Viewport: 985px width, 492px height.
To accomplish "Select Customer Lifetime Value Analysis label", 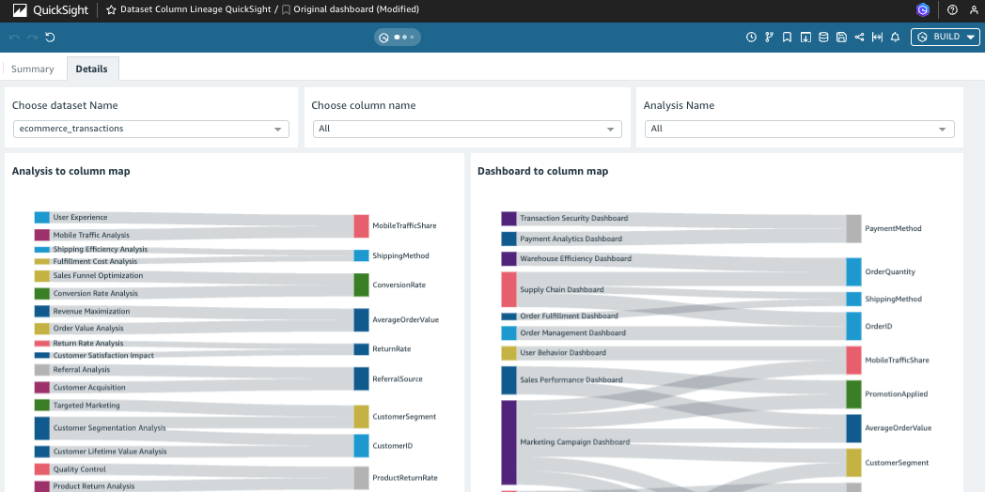I will [110, 452].
